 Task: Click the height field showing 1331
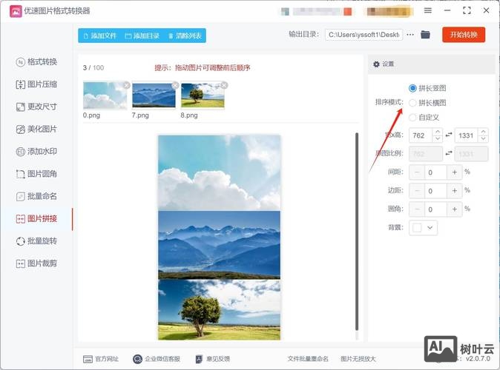(x=467, y=135)
